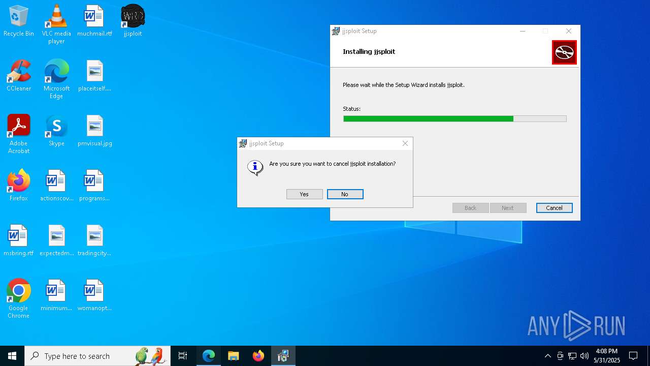
Task: Select the pmvisual.jpg image file
Action: (94, 131)
